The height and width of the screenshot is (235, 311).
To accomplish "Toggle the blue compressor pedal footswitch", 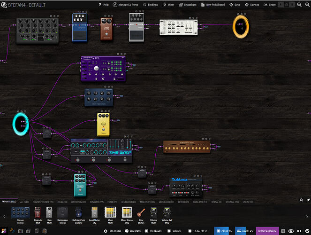I will click(80, 36).
